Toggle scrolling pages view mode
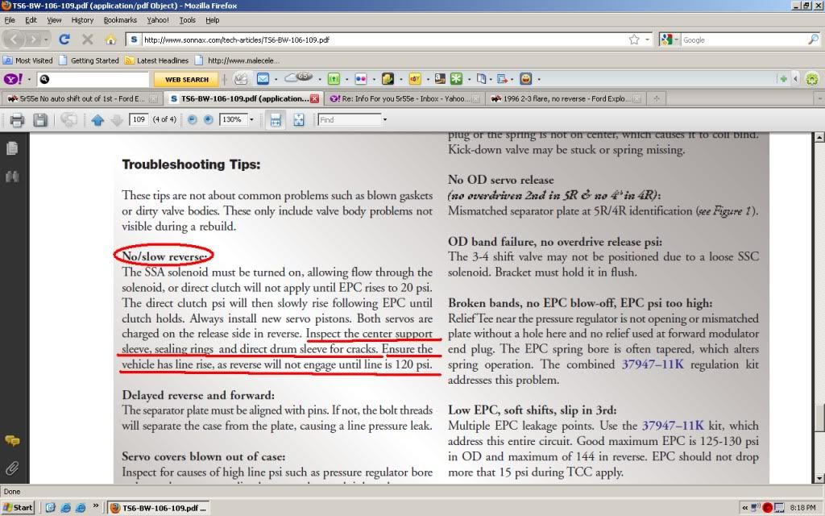The width and height of the screenshot is (825, 516). (276, 120)
